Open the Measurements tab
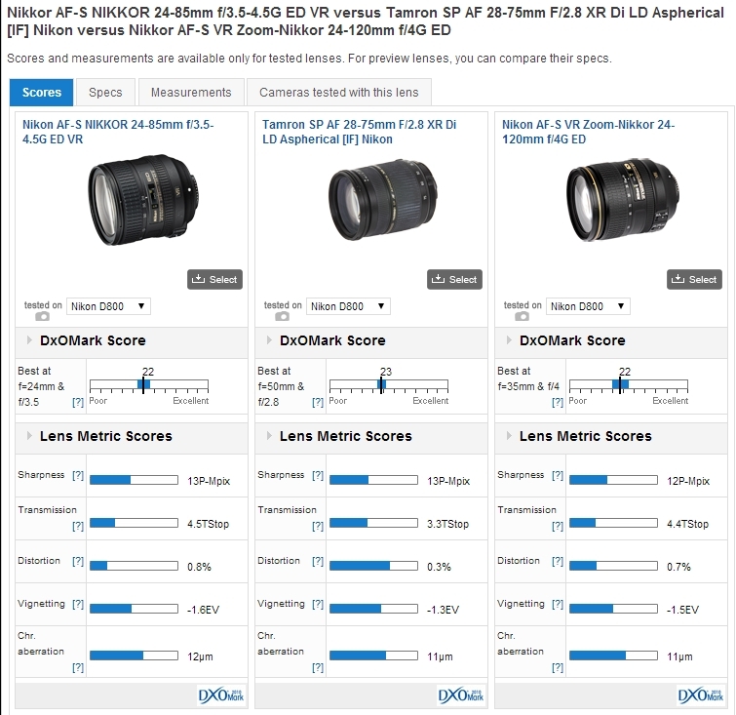Screen dimensions: 736x715 click(x=191, y=93)
